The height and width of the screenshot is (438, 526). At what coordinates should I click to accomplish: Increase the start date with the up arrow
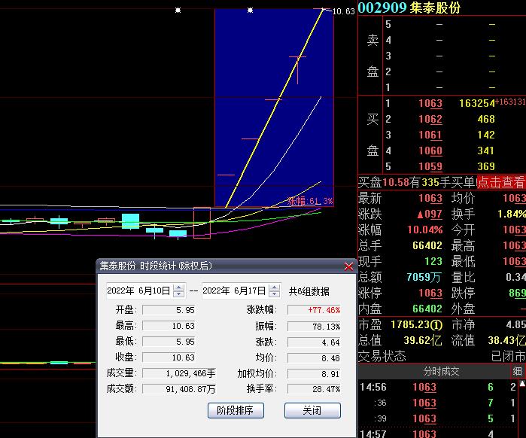point(178,287)
